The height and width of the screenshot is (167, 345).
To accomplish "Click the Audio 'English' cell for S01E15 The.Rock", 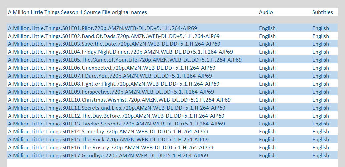I will pyautogui.click(x=267, y=140).
